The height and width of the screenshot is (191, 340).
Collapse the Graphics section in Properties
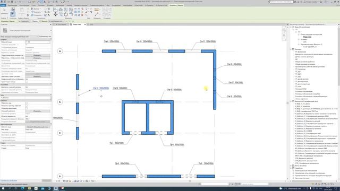[51, 39]
